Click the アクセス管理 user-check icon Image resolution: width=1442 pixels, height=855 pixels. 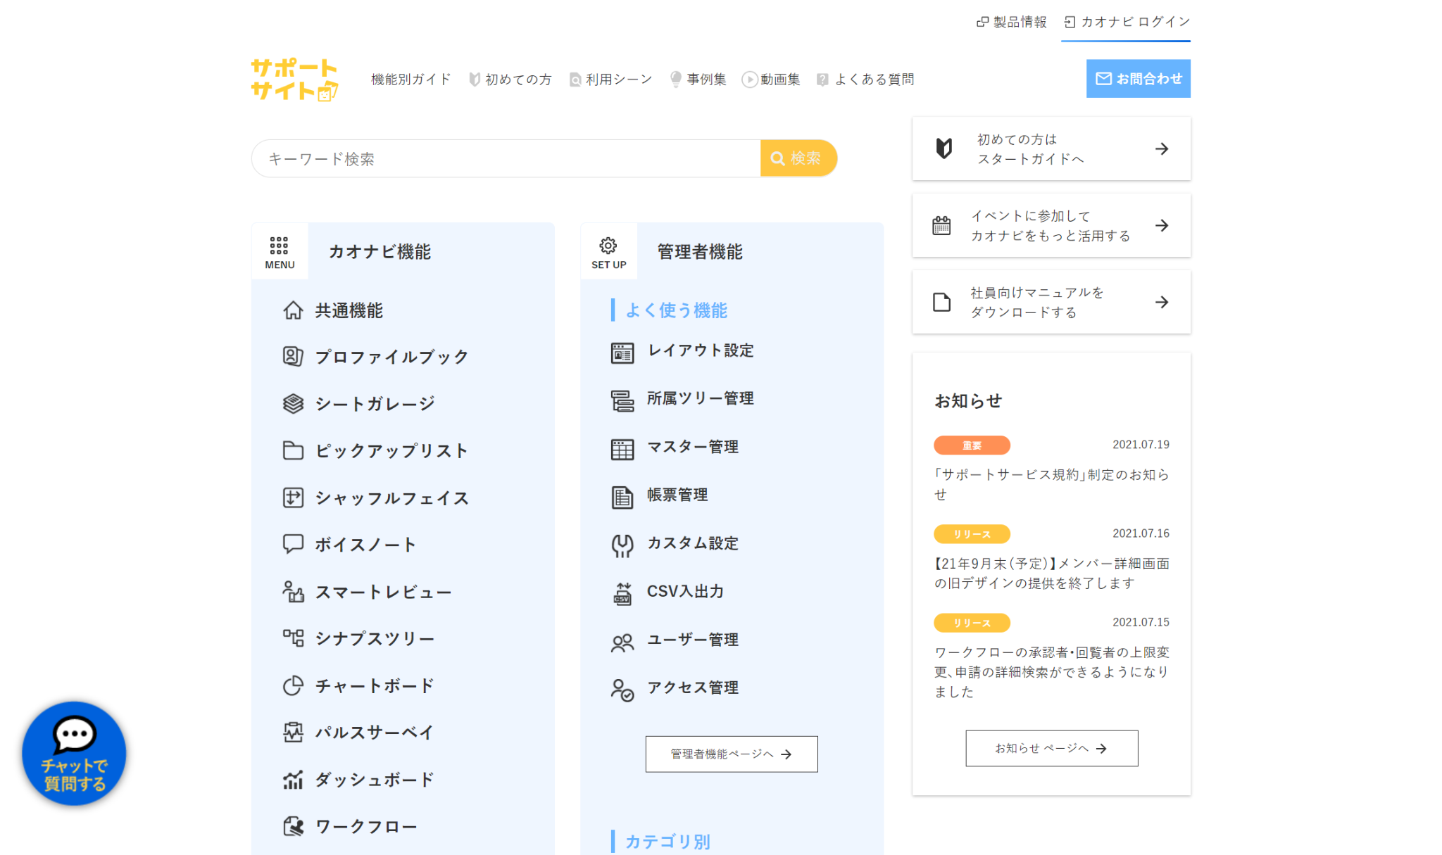point(622,690)
